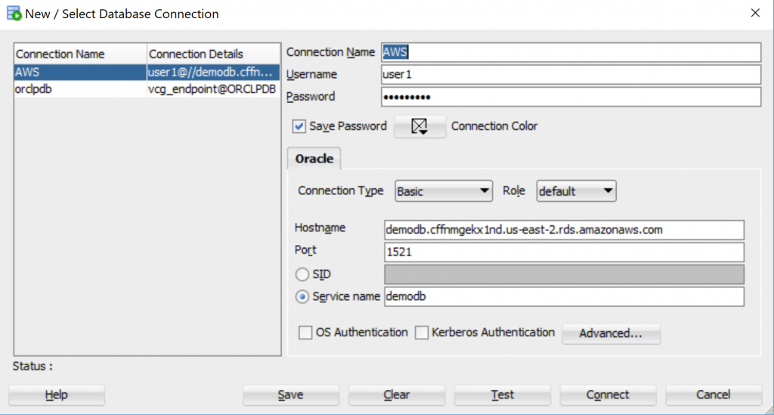
Task: Click the database connection icon in title bar
Action: coord(14,14)
